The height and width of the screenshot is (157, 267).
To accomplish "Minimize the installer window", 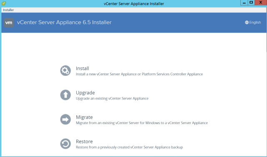I will [244, 2].
